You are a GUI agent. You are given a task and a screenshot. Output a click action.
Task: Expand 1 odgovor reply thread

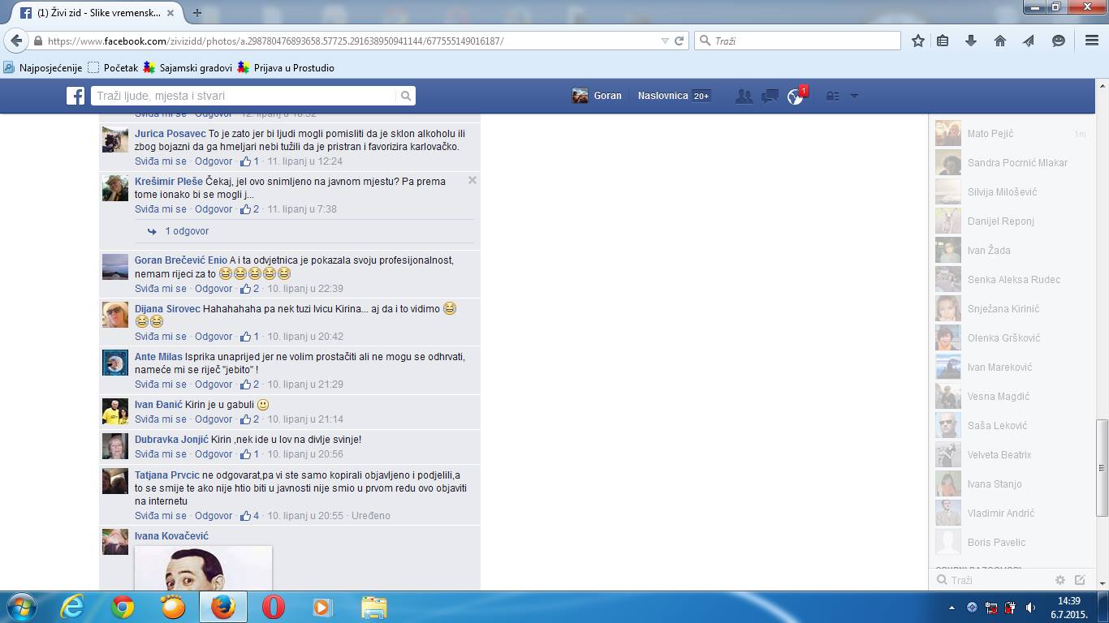point(187,231)
